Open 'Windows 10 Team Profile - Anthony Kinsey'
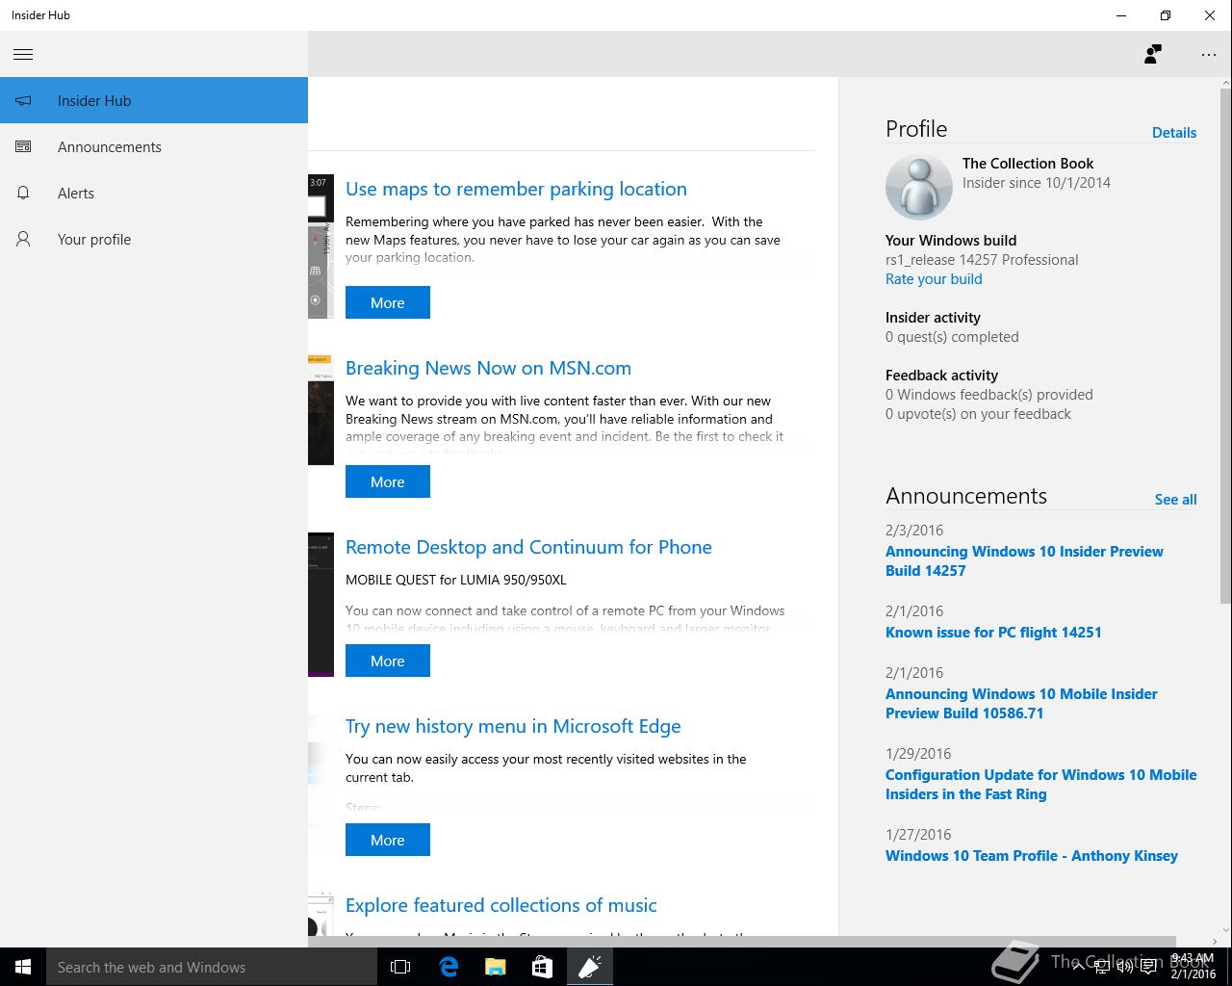This screenshot has width=1232, height=986. pos(1031,856)
